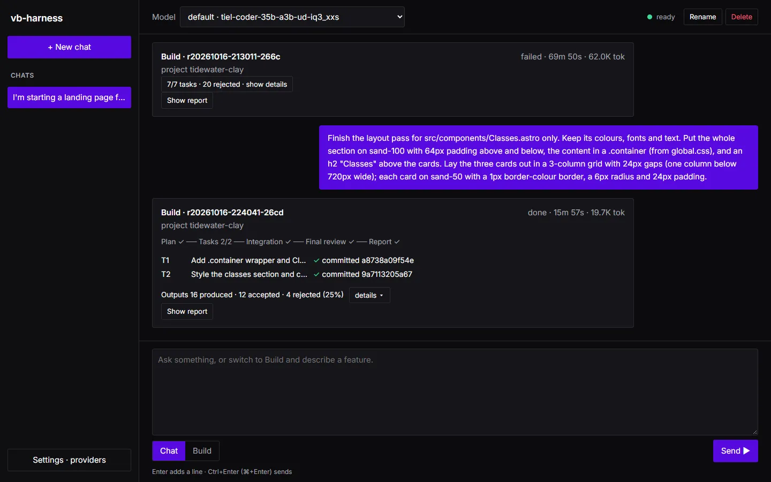
Task: Focus the message input box
Action: point(455,392)
